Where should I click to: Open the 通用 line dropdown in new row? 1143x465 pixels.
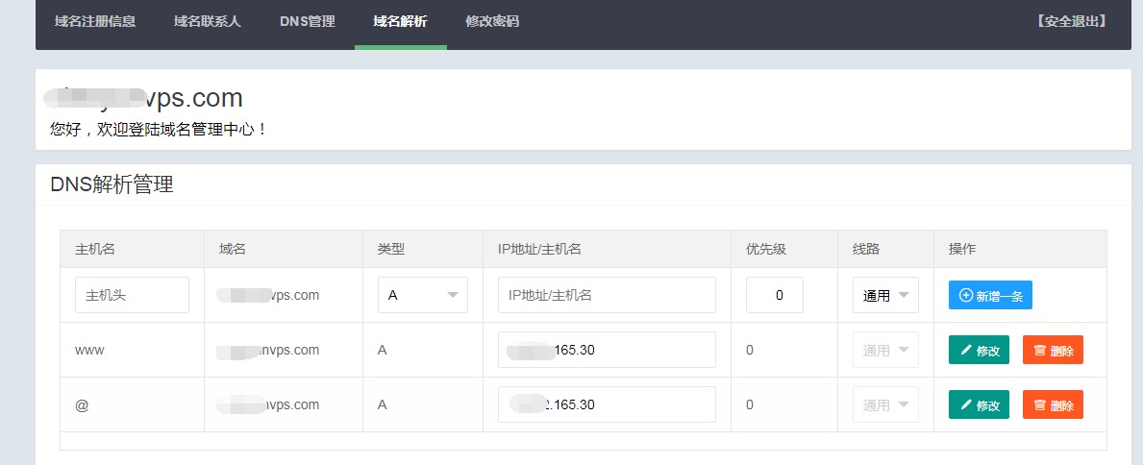click(x=884, y=295)
